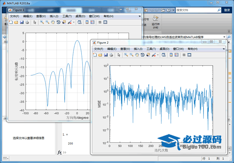Image resolution: width=234 pixels, height=163 pixels.
Task: Select Data Cursor tool in Figure 1
Action: click(x=64, y=22)
